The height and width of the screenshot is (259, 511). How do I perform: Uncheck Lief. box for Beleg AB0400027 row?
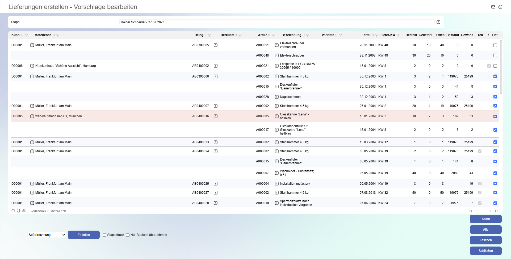(x=495, y=193)
